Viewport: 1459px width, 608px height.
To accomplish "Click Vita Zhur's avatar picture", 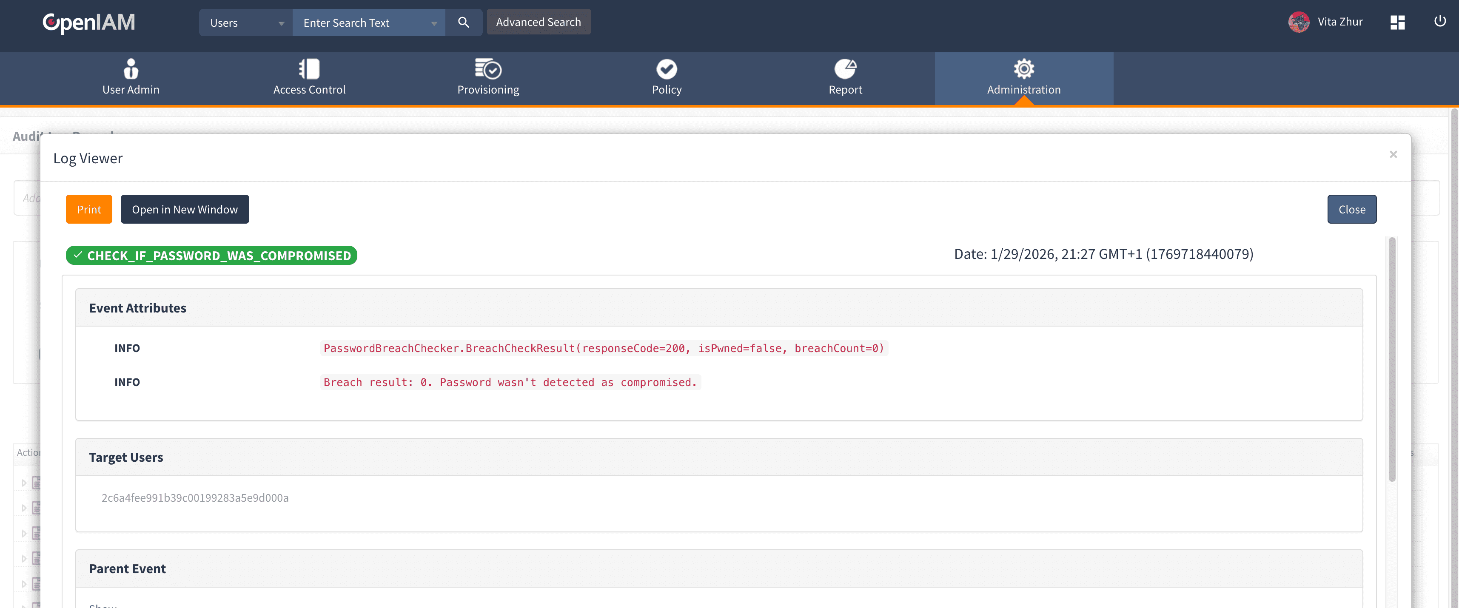I will pos(1299,22).
